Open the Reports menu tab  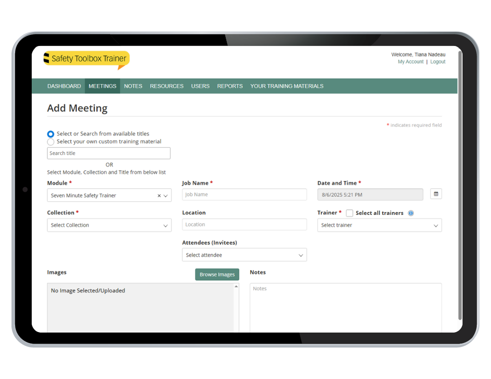coord(230,86)
